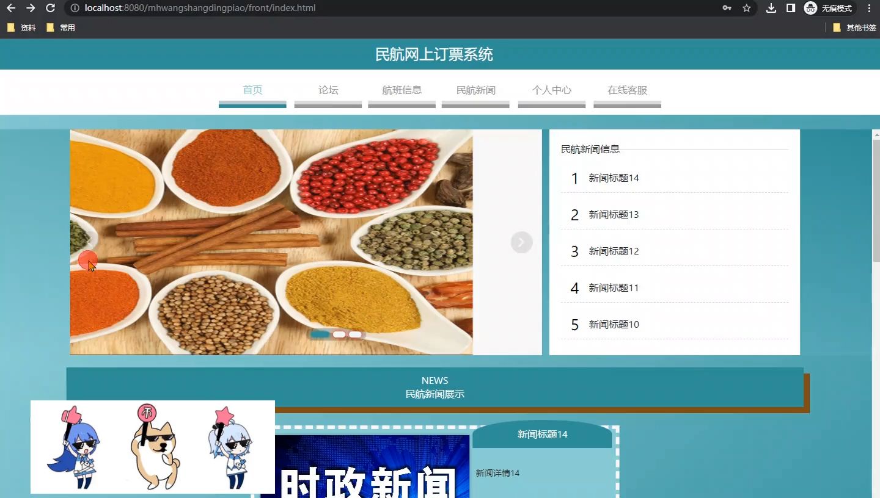Click the 民航新闻信息 panel heading
The image size is (880, 498).
pyautogui.click(x=590, y=149)
